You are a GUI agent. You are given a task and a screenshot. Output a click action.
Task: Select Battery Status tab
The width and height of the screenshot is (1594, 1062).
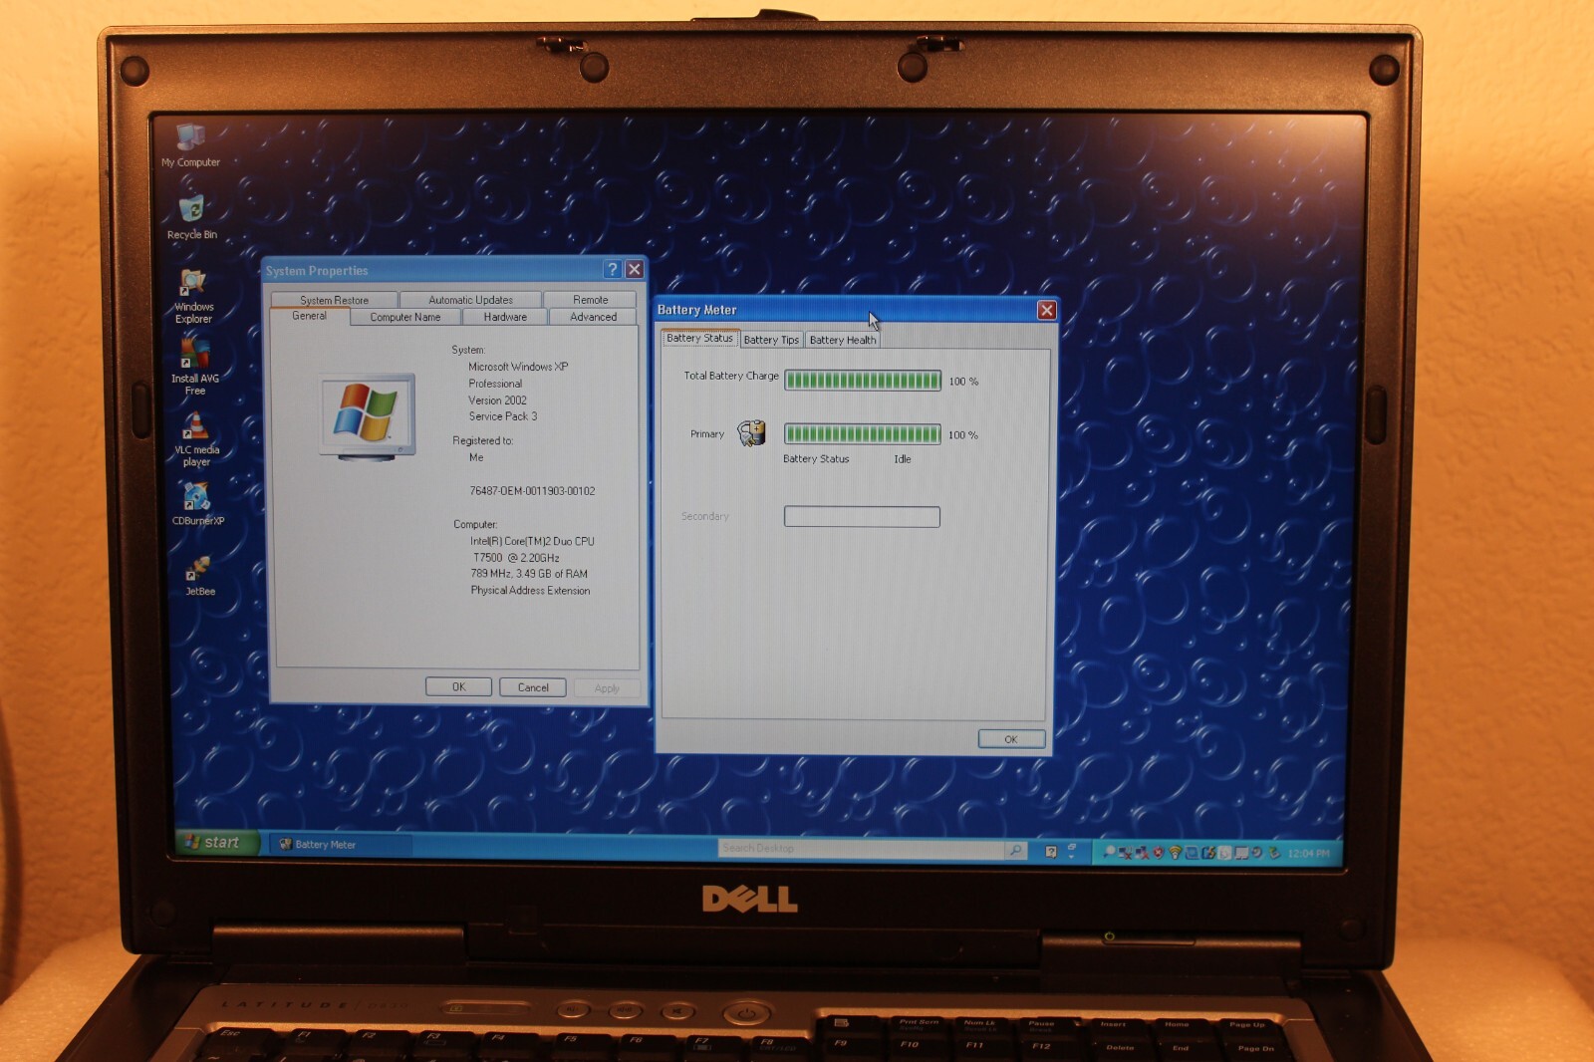click(x=699, y=339)
